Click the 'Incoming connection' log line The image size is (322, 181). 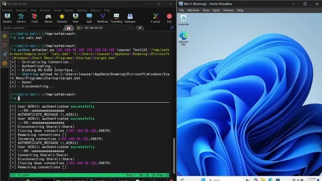pos(56,139)
